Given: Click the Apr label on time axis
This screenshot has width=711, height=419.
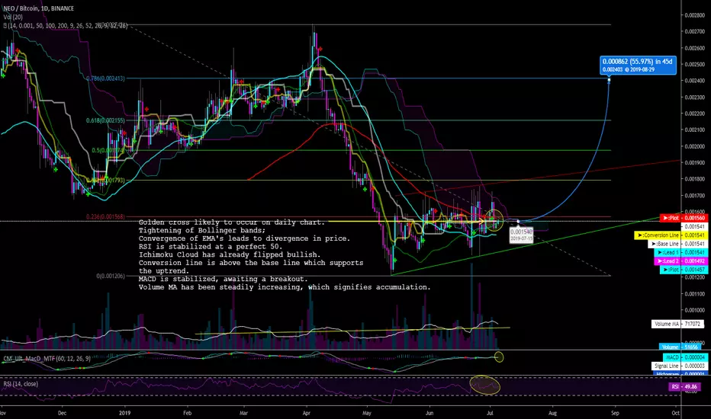Looking at the screenshot, I should 307,413.
